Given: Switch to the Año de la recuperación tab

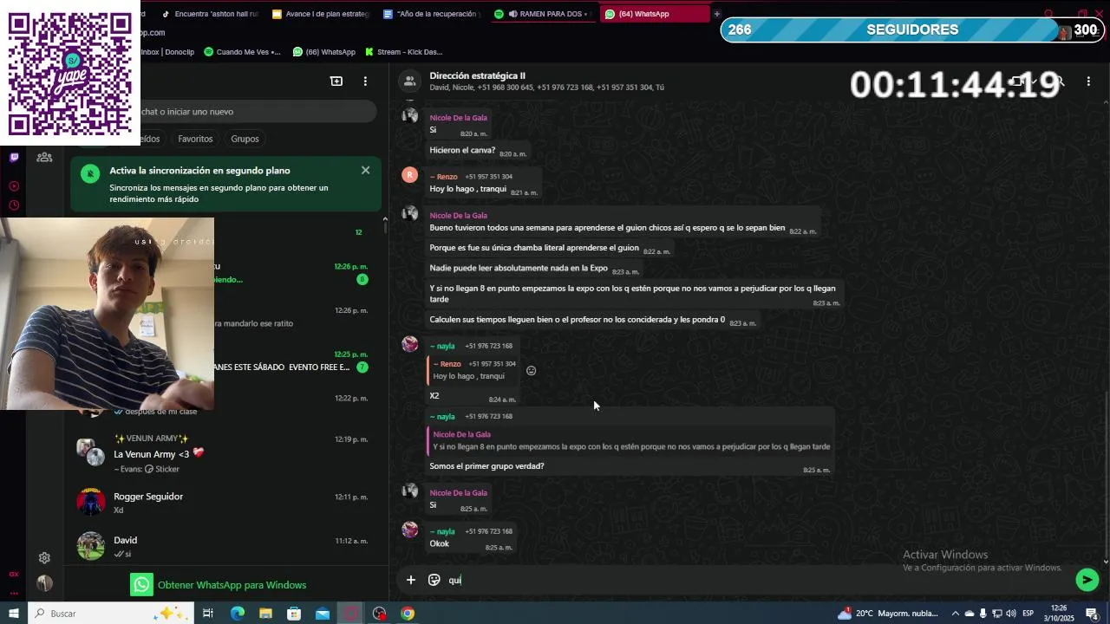Looking at the screenshot, I should pos(432,14).
